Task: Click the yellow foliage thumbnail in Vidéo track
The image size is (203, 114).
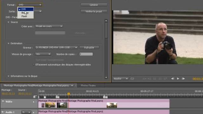Action: tap(50, 105)
